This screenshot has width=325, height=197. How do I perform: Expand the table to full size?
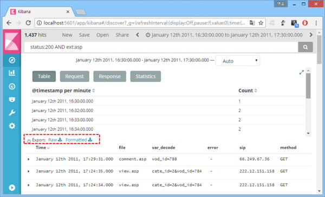coord(301,72)
